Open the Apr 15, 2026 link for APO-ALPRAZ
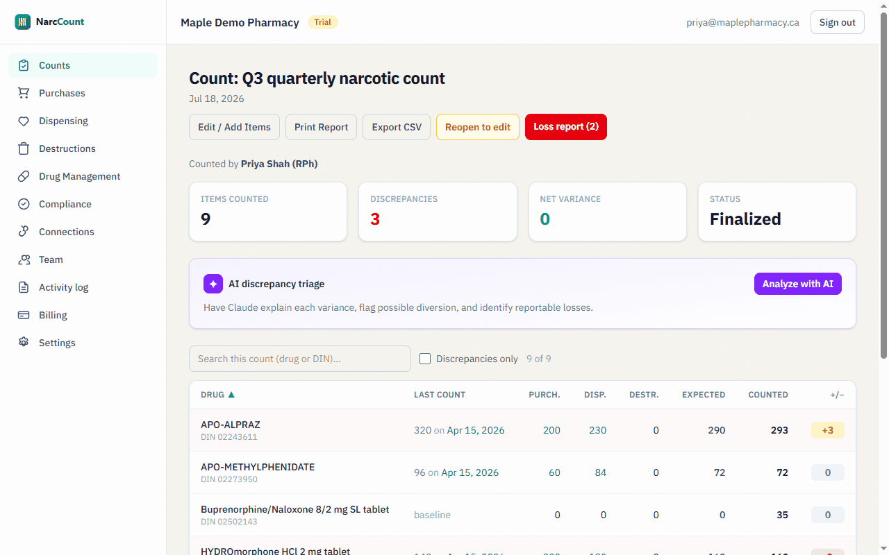The height and width of the screenshot is (555, 889). 476,430
